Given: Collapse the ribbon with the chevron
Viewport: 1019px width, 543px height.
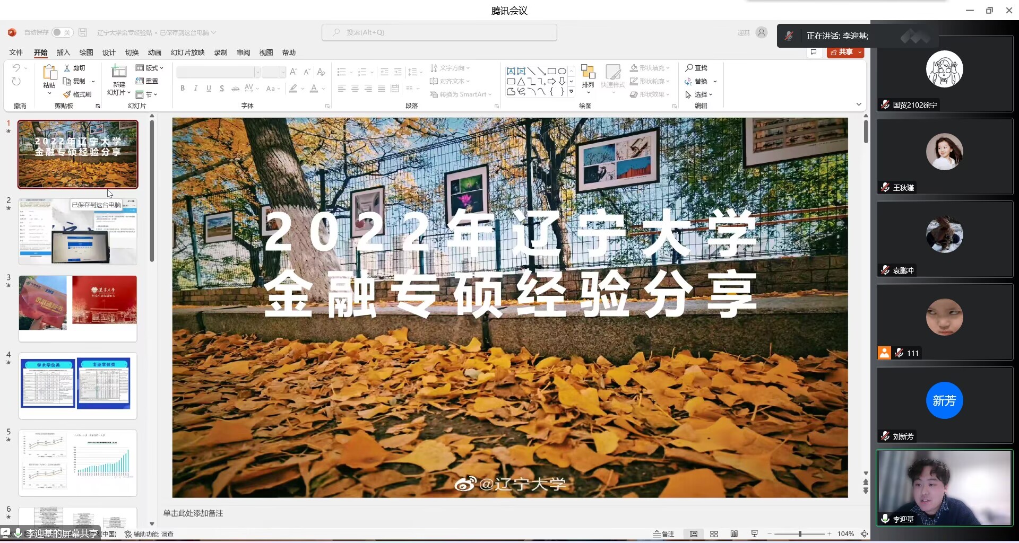Looking at the screenshot, I should (x=859, y=104).
